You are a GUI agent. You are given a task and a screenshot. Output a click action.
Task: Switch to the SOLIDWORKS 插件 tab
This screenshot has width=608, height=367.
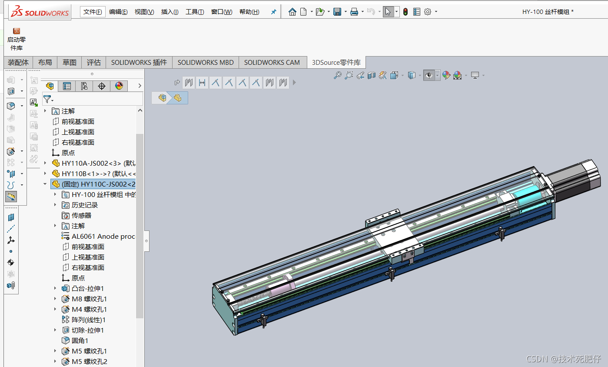point(139,63)
